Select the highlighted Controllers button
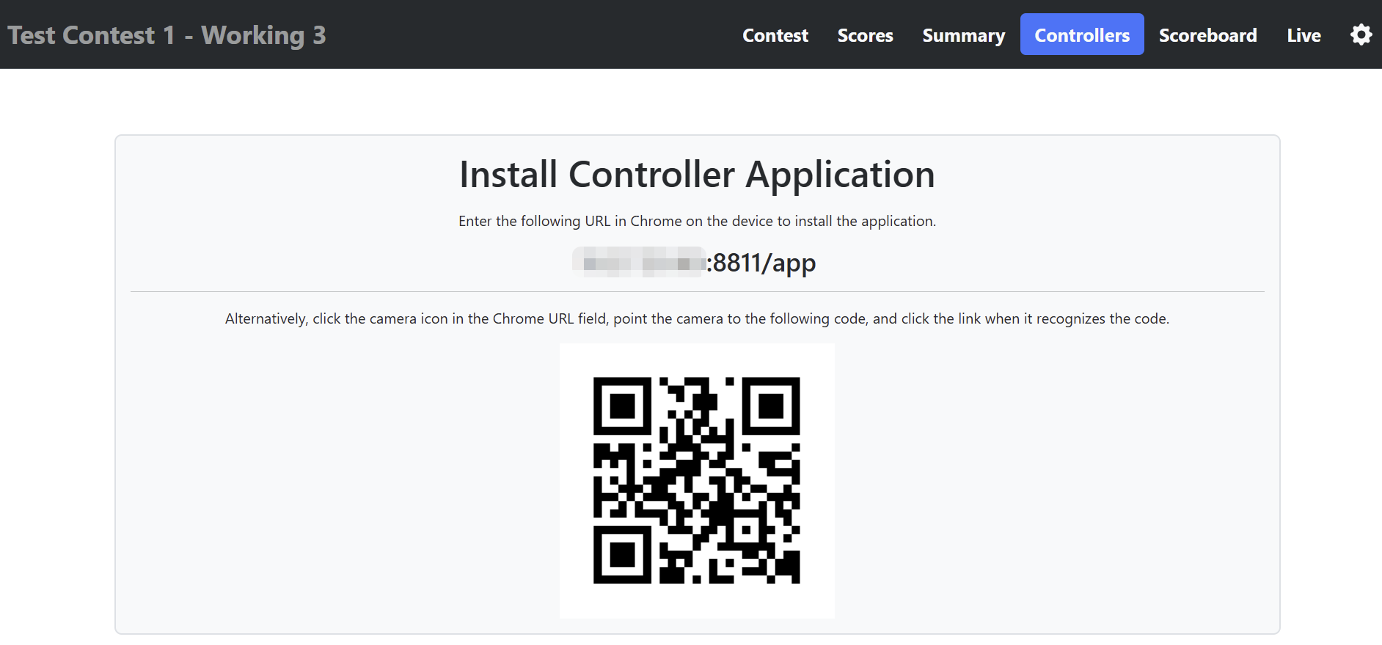Screen dimensions: 1382x645 [x=1081, y=34]
